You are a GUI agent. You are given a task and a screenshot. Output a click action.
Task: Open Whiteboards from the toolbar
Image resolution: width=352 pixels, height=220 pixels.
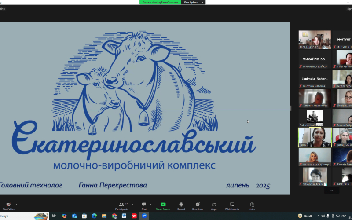point(232,206)
